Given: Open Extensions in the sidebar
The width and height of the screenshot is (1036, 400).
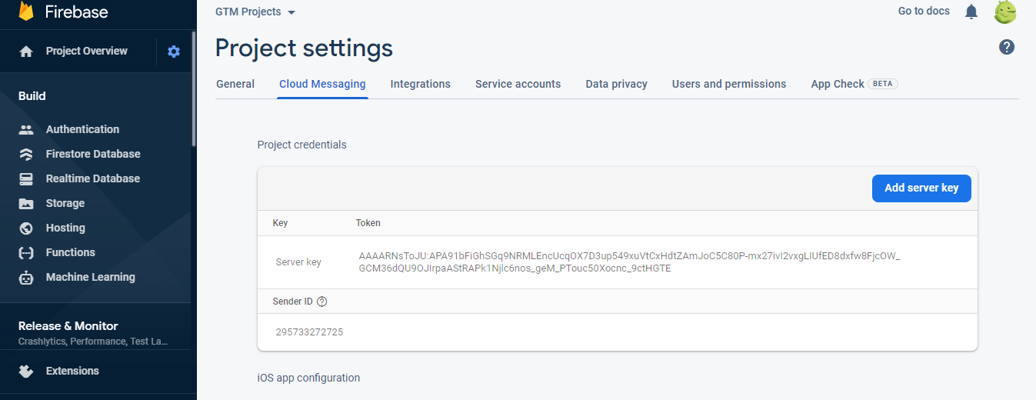Looking at the screenshot, I should click(x=72, y=371).
